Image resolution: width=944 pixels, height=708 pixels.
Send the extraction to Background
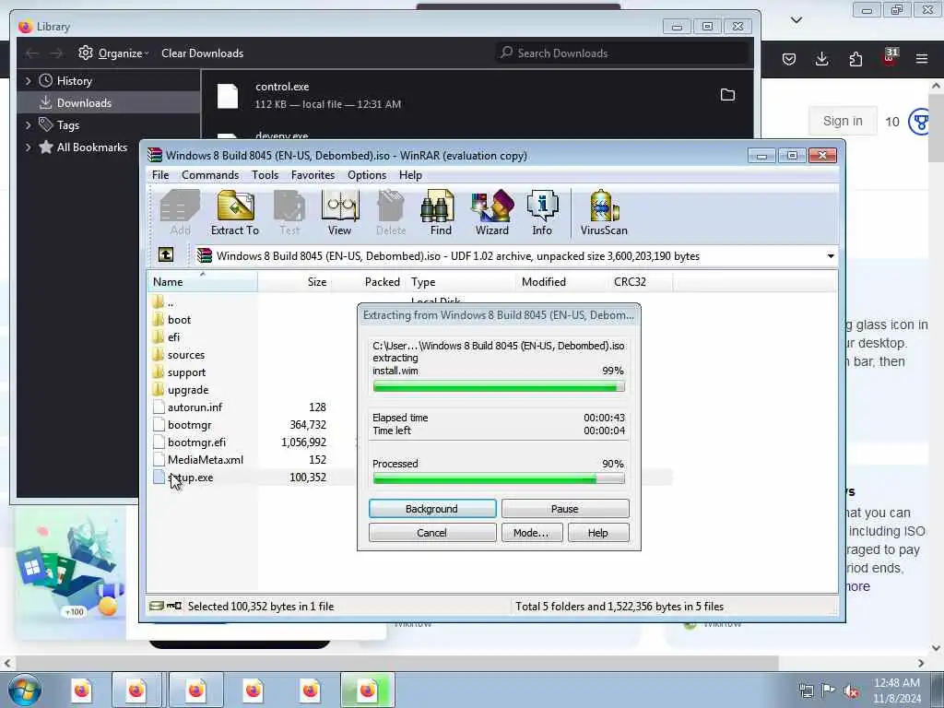(432, 509)
